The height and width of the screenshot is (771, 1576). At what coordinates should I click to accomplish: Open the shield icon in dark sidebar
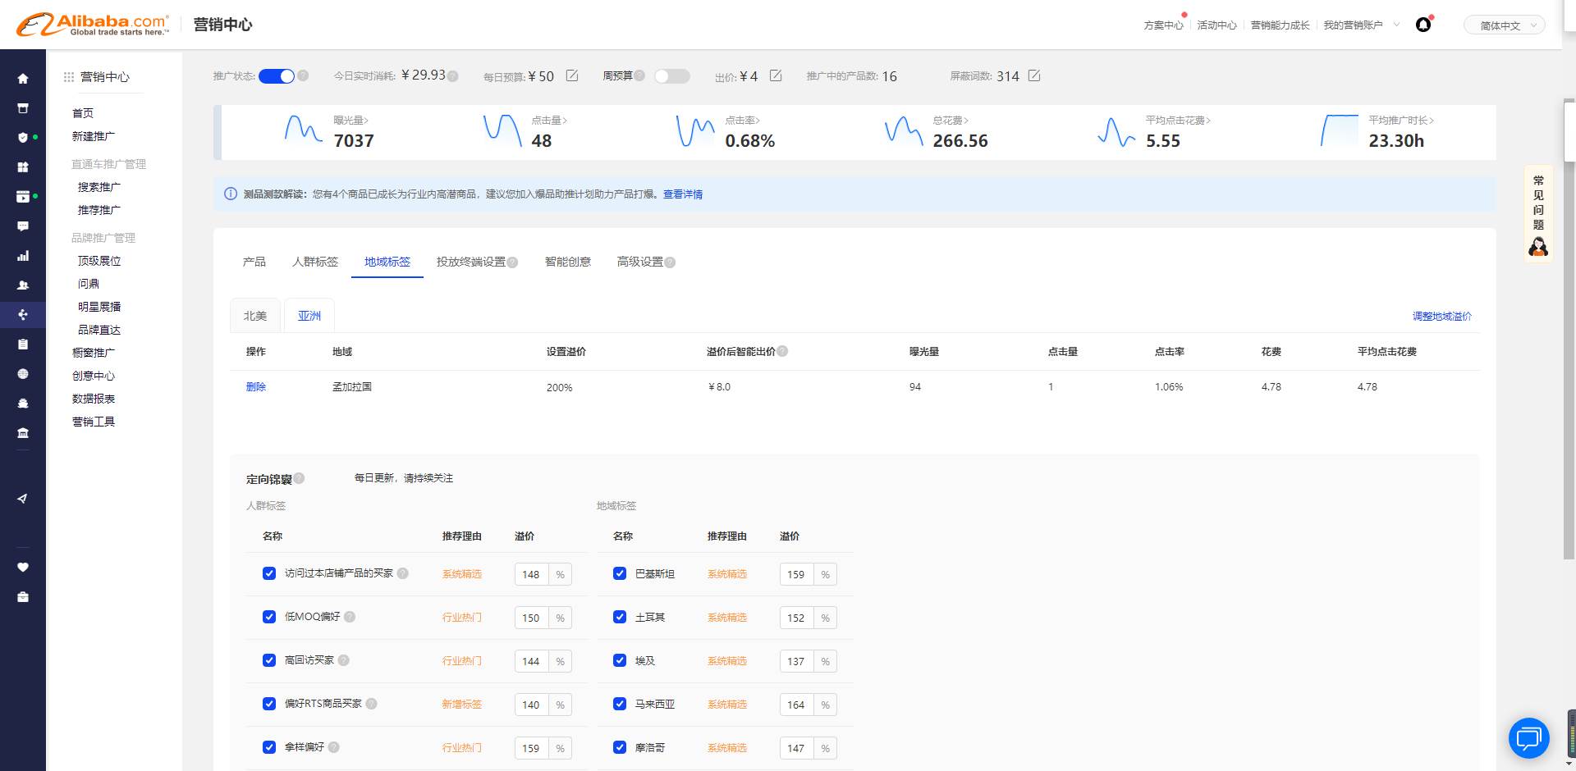pos(23,138)
